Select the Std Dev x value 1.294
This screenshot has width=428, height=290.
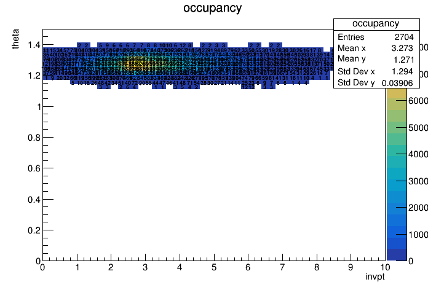click(402, 71)
